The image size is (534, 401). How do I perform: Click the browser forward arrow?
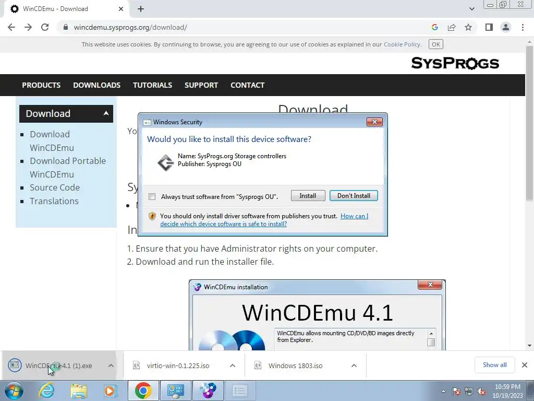(28, 27)
